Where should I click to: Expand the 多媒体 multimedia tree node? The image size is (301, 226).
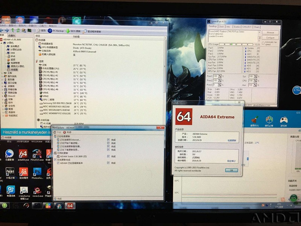2,86
